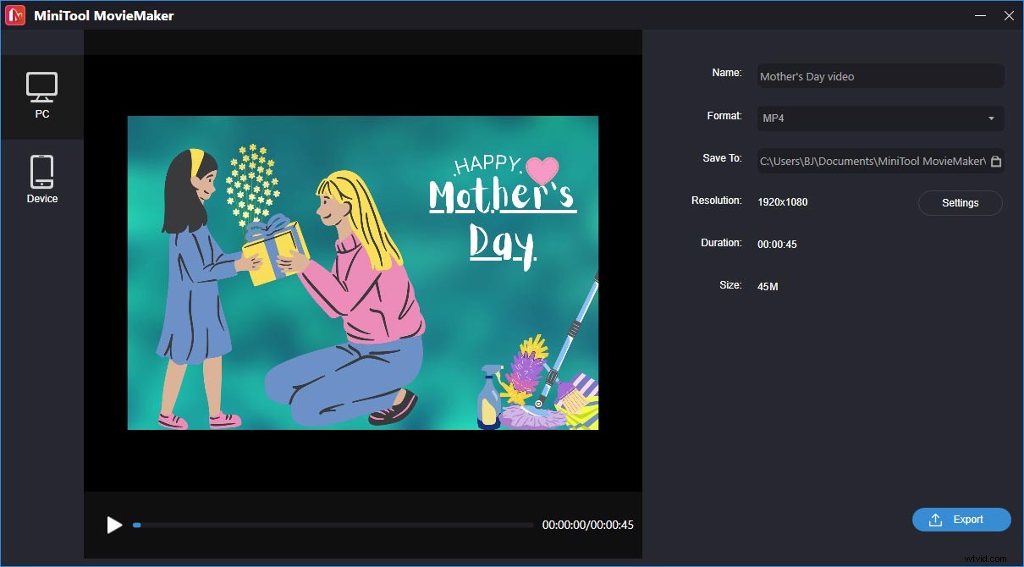The height and width of the screenshot is (567, 1024).
Task: Switch to the Device export tab
Action: tap(42, 178)
